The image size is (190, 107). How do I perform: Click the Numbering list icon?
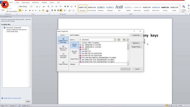(56, 7)
